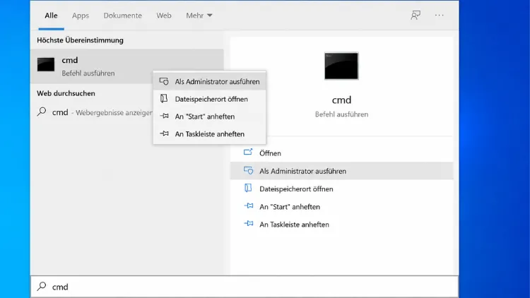The width and height of the screenshot is (530, 298).
Task: Switch to the Dokumente tab
Action: (x=123, y=16)
